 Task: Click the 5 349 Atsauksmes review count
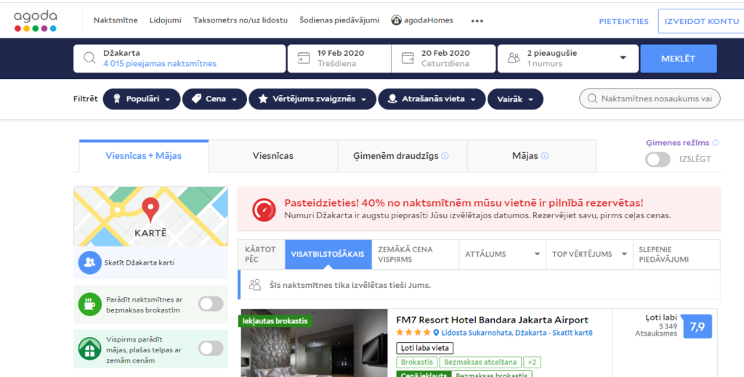pyautogui.click(x=657, y=330)
